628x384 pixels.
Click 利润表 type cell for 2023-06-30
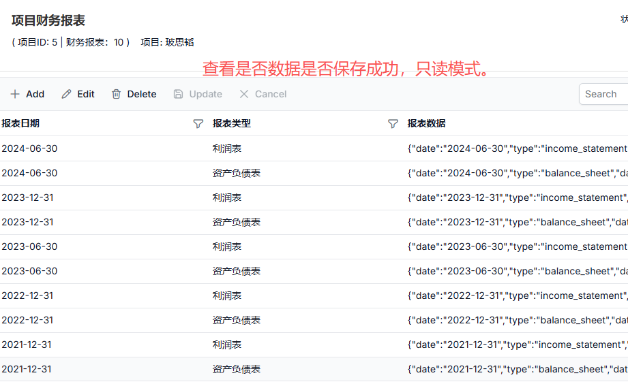pyautogui.click(x=227, y=246)
